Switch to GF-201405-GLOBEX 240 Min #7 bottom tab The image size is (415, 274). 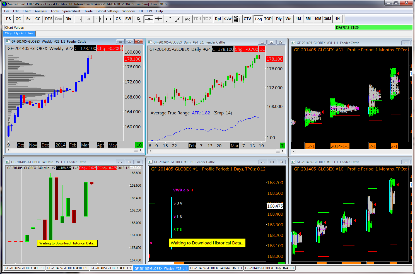coord(216,268)
